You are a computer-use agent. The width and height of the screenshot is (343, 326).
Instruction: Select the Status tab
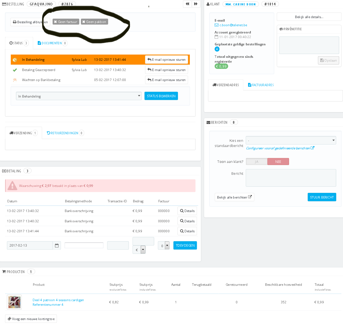coord(19,43)
